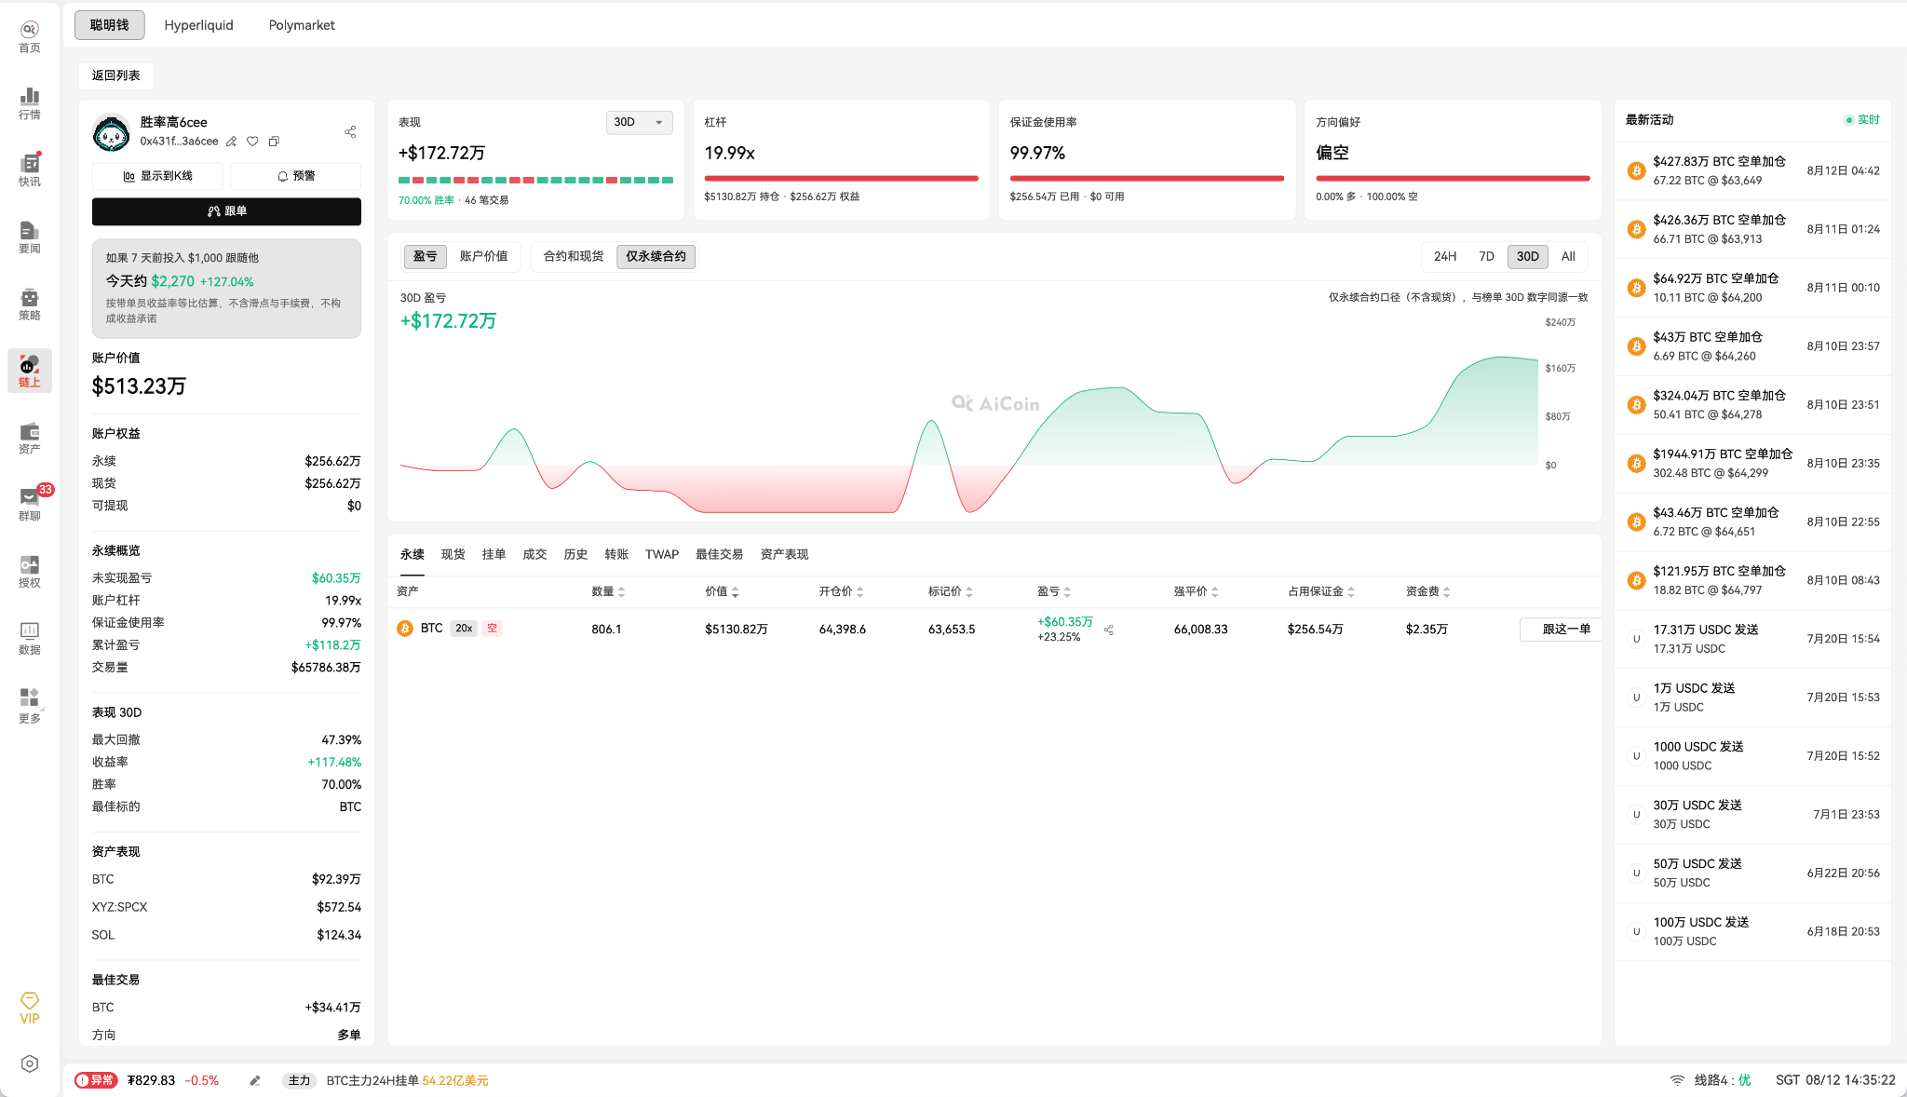Sort positions by 盈亏 column

[1054, 591]
